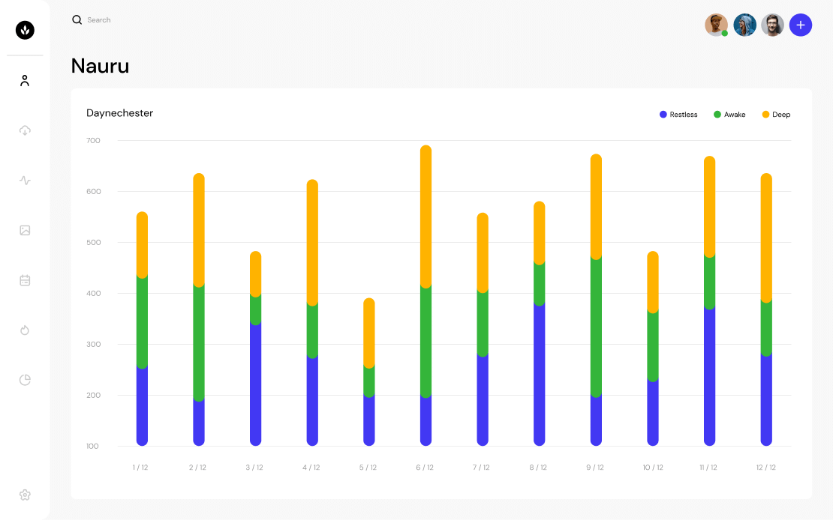
Task: Click the green Awake legend dot
Action: (717, 115)
